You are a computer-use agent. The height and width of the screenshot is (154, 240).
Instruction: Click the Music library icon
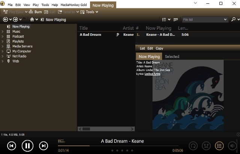click(8, 32)
